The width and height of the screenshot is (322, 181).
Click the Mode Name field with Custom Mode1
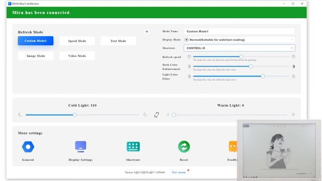(239, 31)
